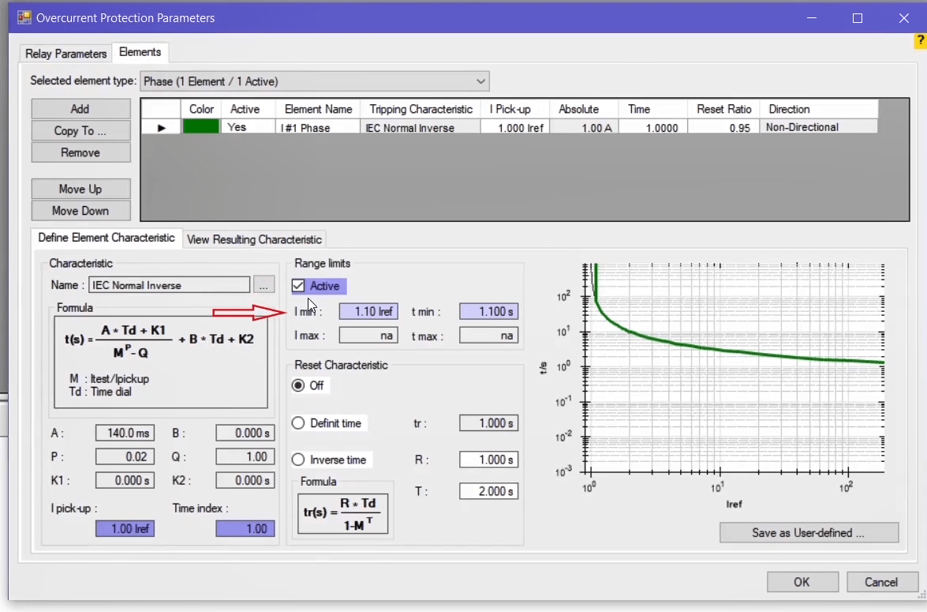Select the Off reset characteristic option
The height and width of the screenshot is (612, 927).
click(299, 385)
